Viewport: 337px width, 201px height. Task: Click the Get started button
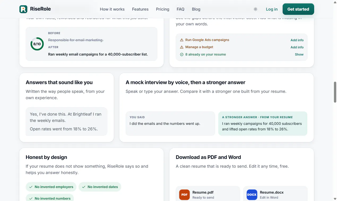click(298, 9)
